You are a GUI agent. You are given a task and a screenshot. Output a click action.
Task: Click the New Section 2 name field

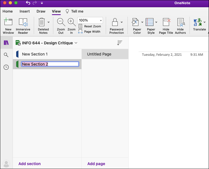pyautogui.click(x=50, y=64)
